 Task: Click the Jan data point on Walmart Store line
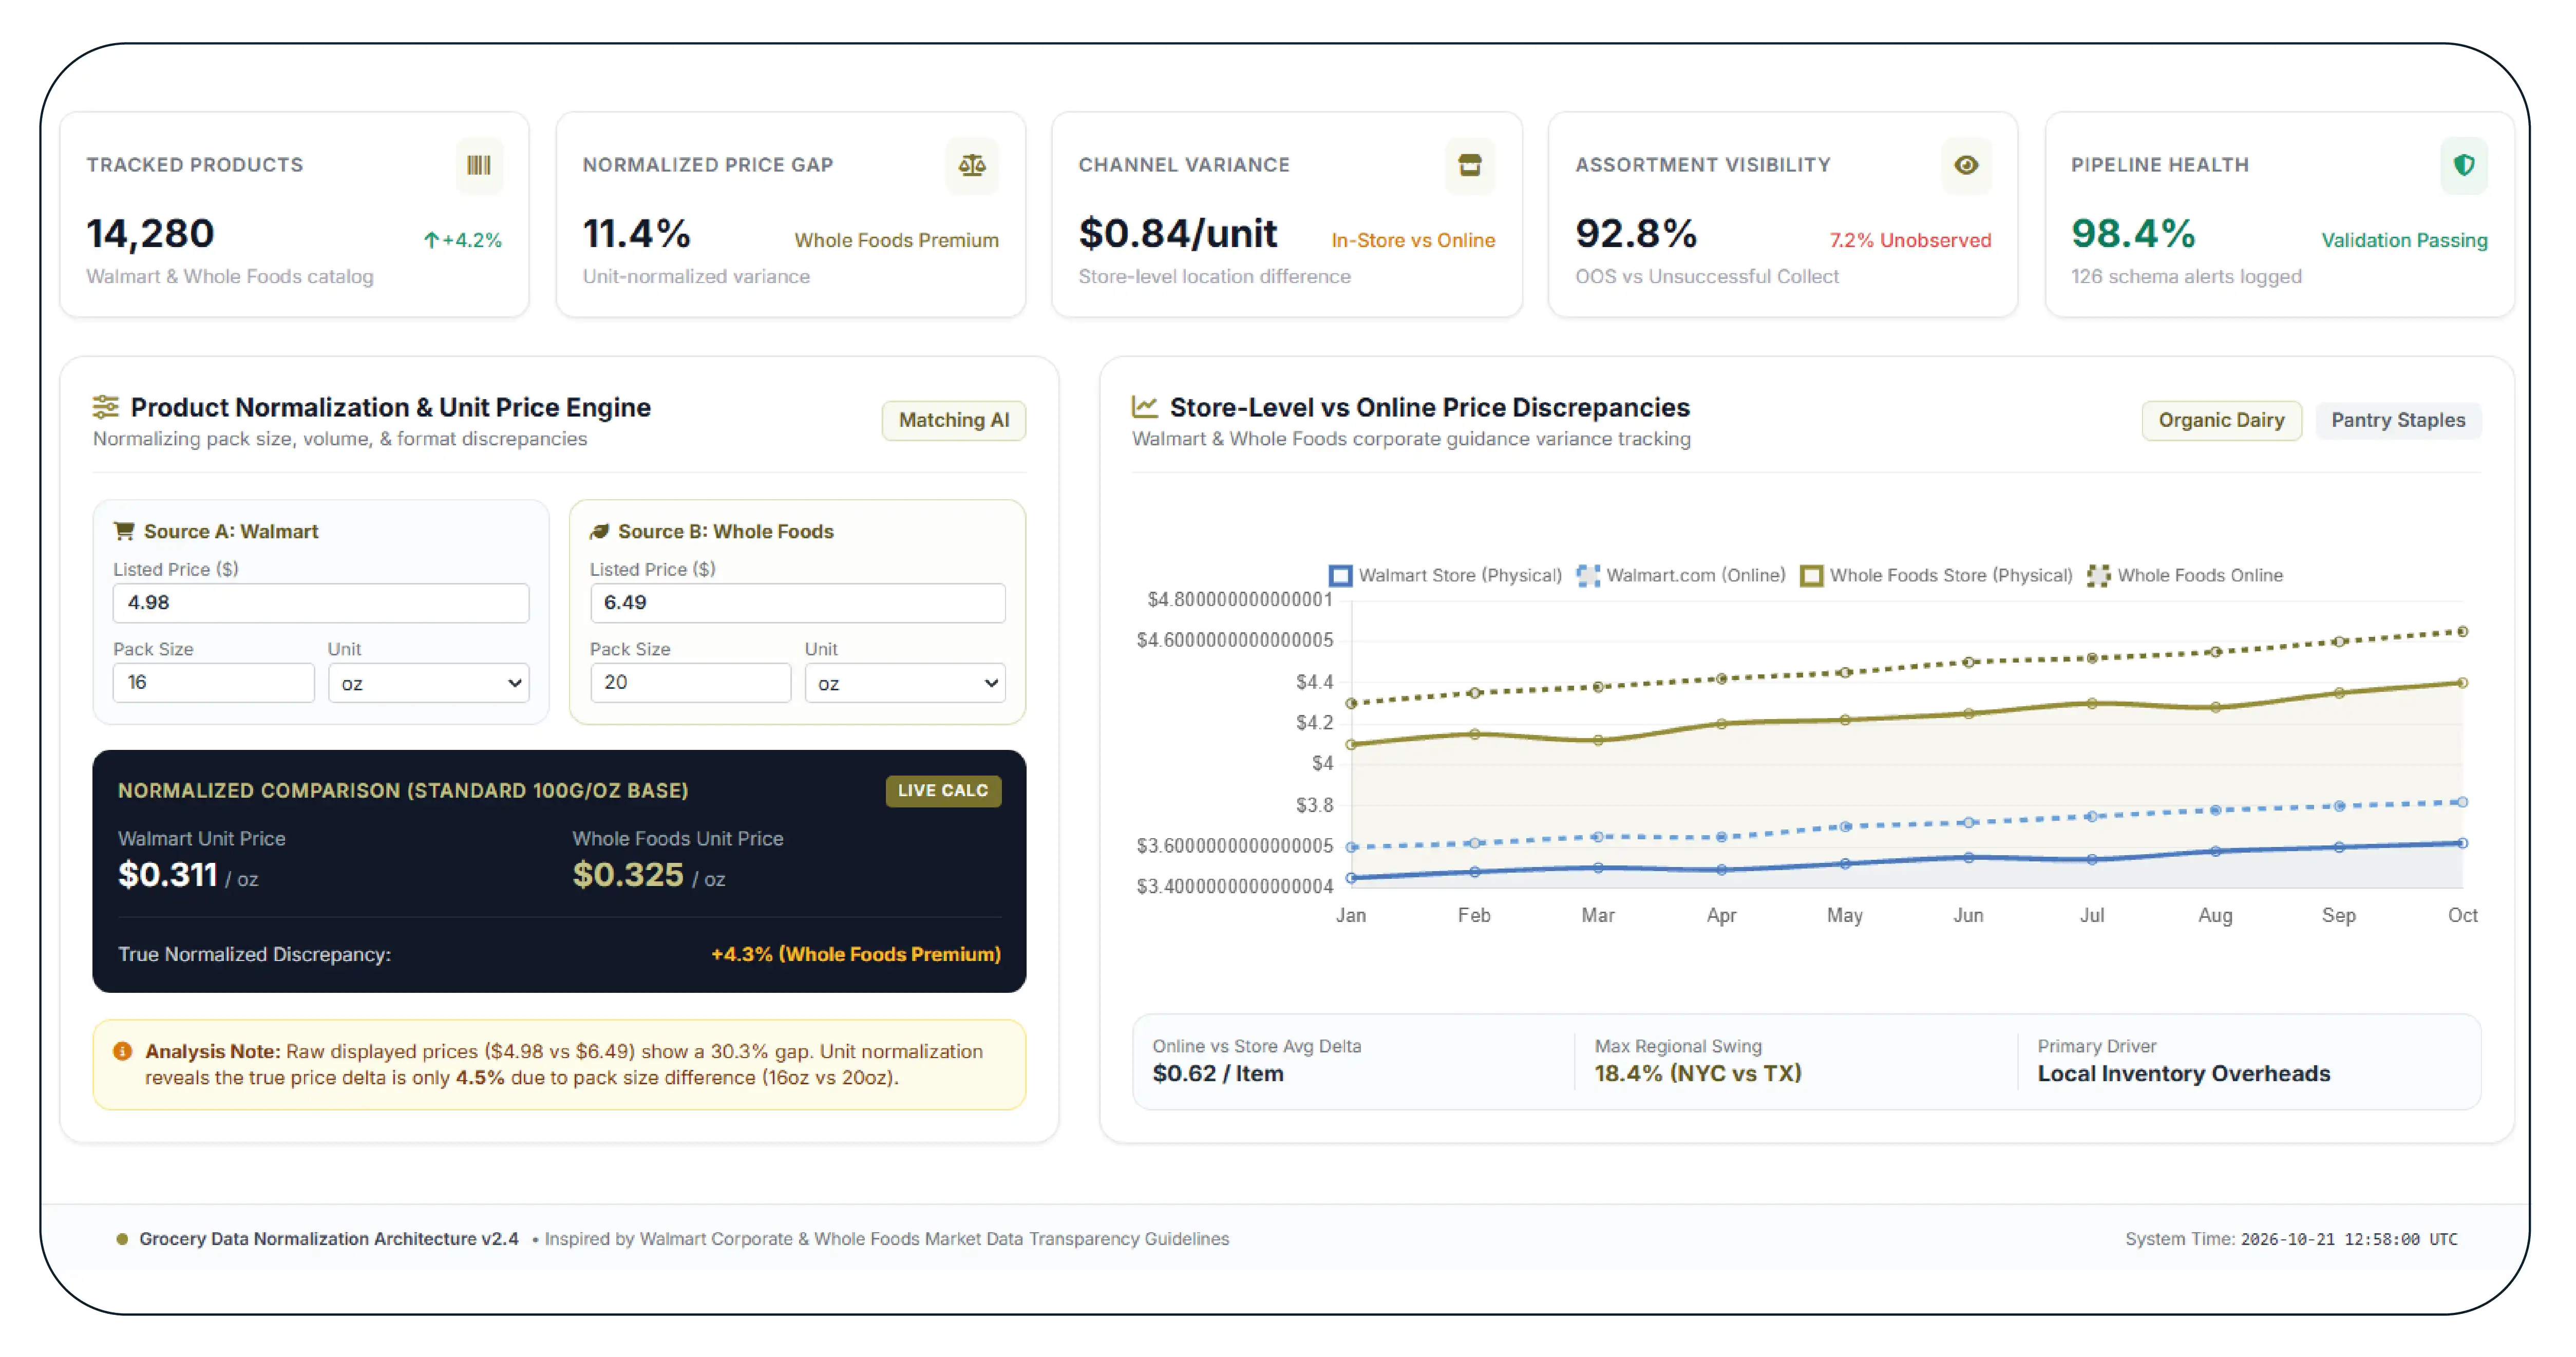[x=1351, y=878]
